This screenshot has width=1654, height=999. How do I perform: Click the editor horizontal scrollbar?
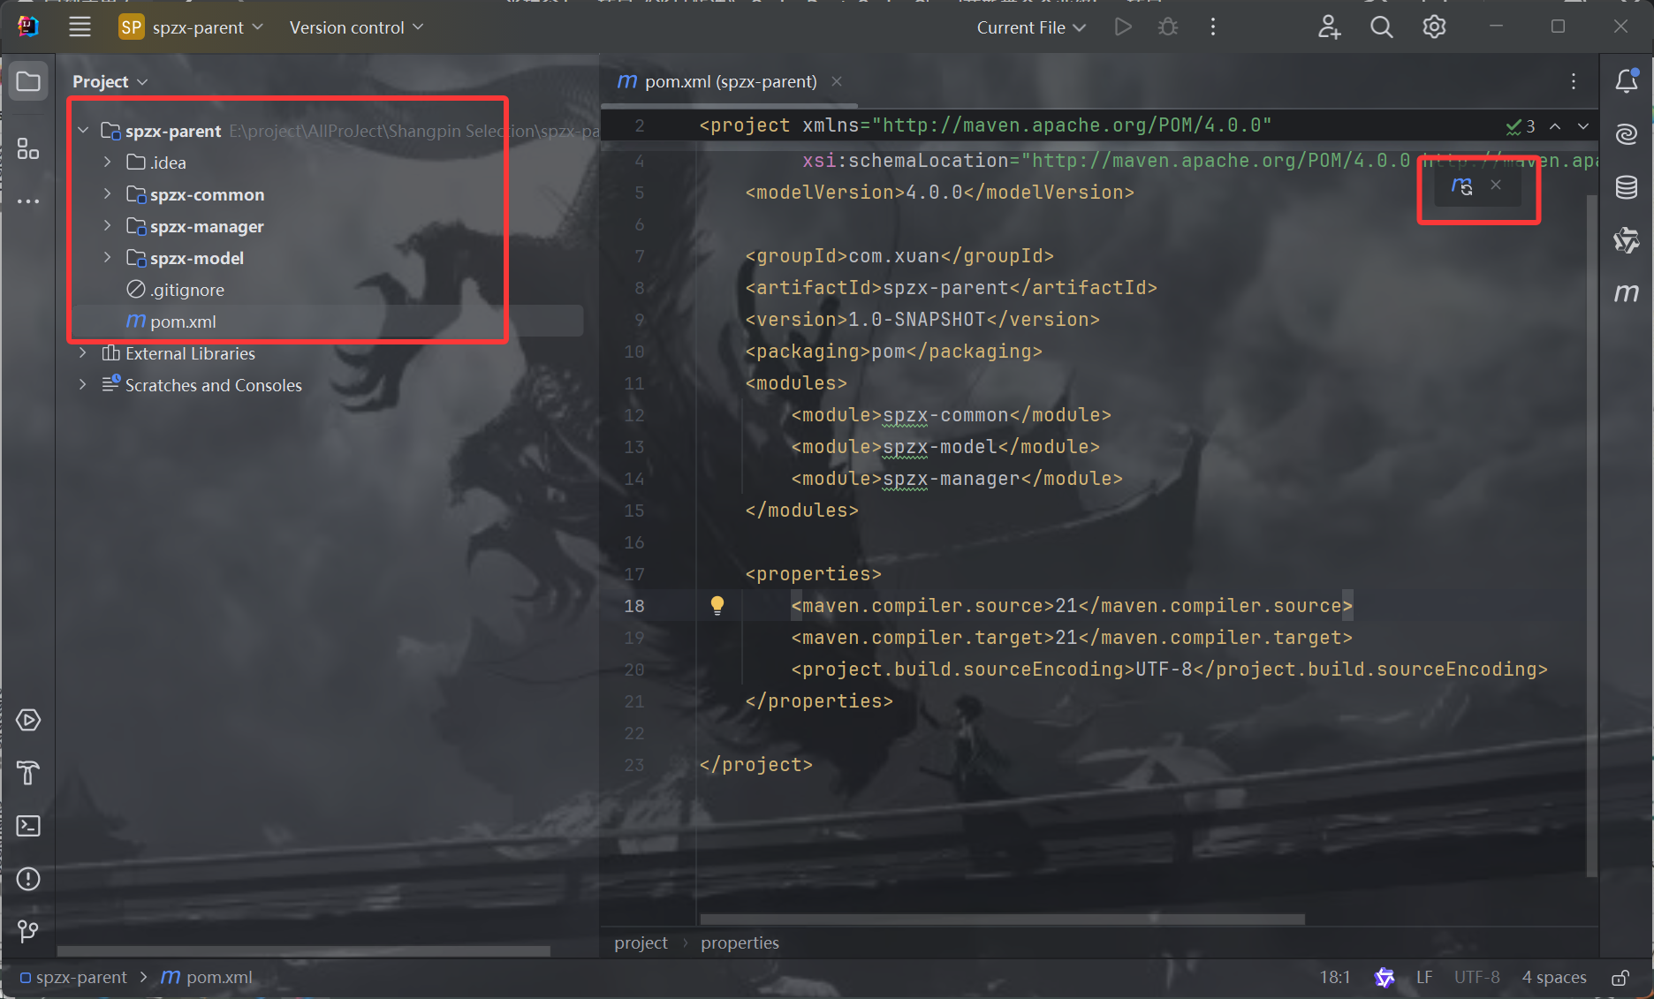coord(1002,920)
